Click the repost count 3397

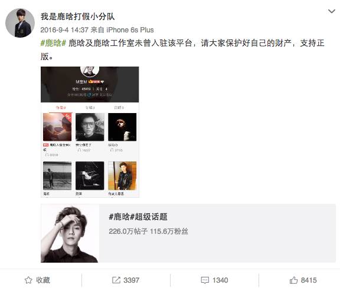[x=132, y=280]
